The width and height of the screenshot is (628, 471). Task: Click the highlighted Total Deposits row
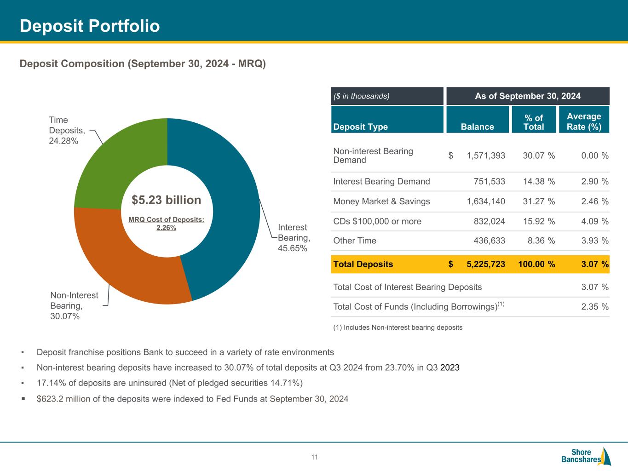pos(470,264)
